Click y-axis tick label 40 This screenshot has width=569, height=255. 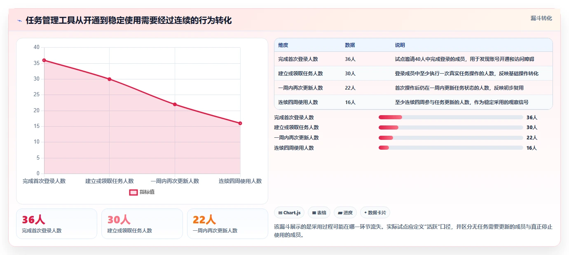(37, 47)
